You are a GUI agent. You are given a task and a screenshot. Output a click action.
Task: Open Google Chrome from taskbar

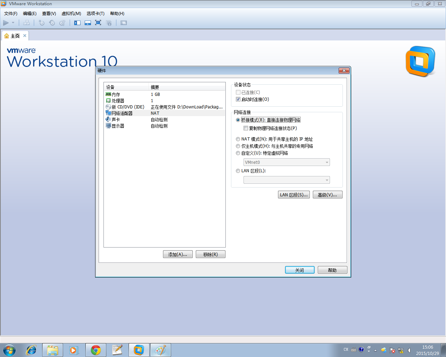pos(96,350)
